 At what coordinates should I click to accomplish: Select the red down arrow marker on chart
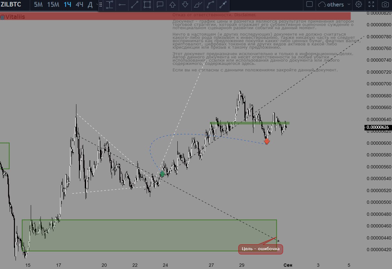pos(267,141)
